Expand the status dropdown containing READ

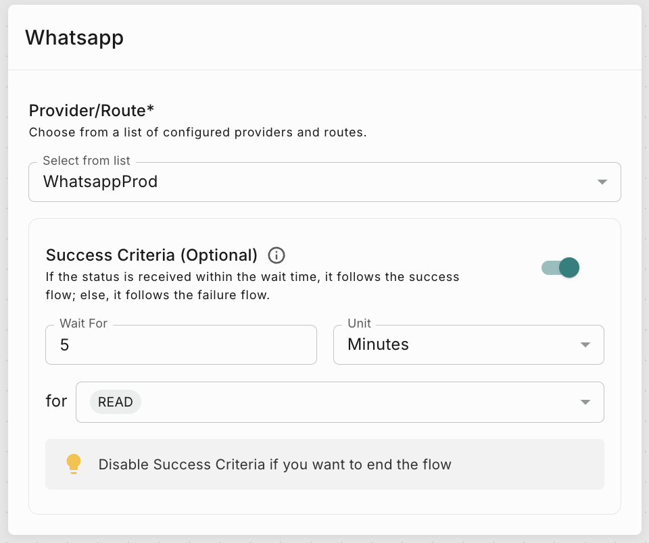pyautogui.click(x=338, y=401)
